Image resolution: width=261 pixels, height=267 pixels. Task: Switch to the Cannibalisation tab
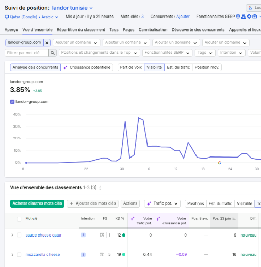(153, 30)
